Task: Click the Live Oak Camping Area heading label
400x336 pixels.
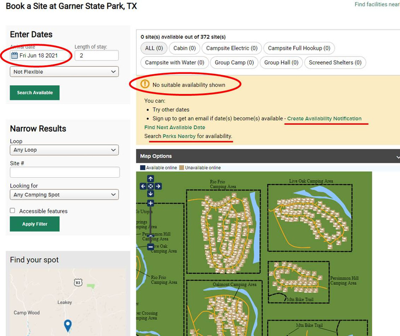Action: point(311,181)
